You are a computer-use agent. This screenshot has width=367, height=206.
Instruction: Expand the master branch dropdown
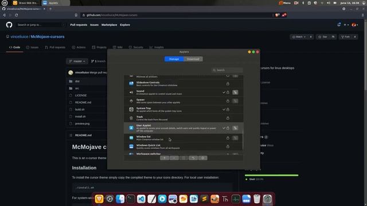click(77, 61)
